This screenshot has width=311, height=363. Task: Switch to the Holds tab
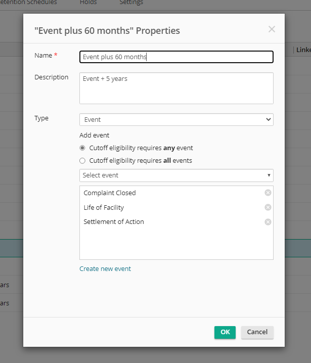click(x=88, y=3)
